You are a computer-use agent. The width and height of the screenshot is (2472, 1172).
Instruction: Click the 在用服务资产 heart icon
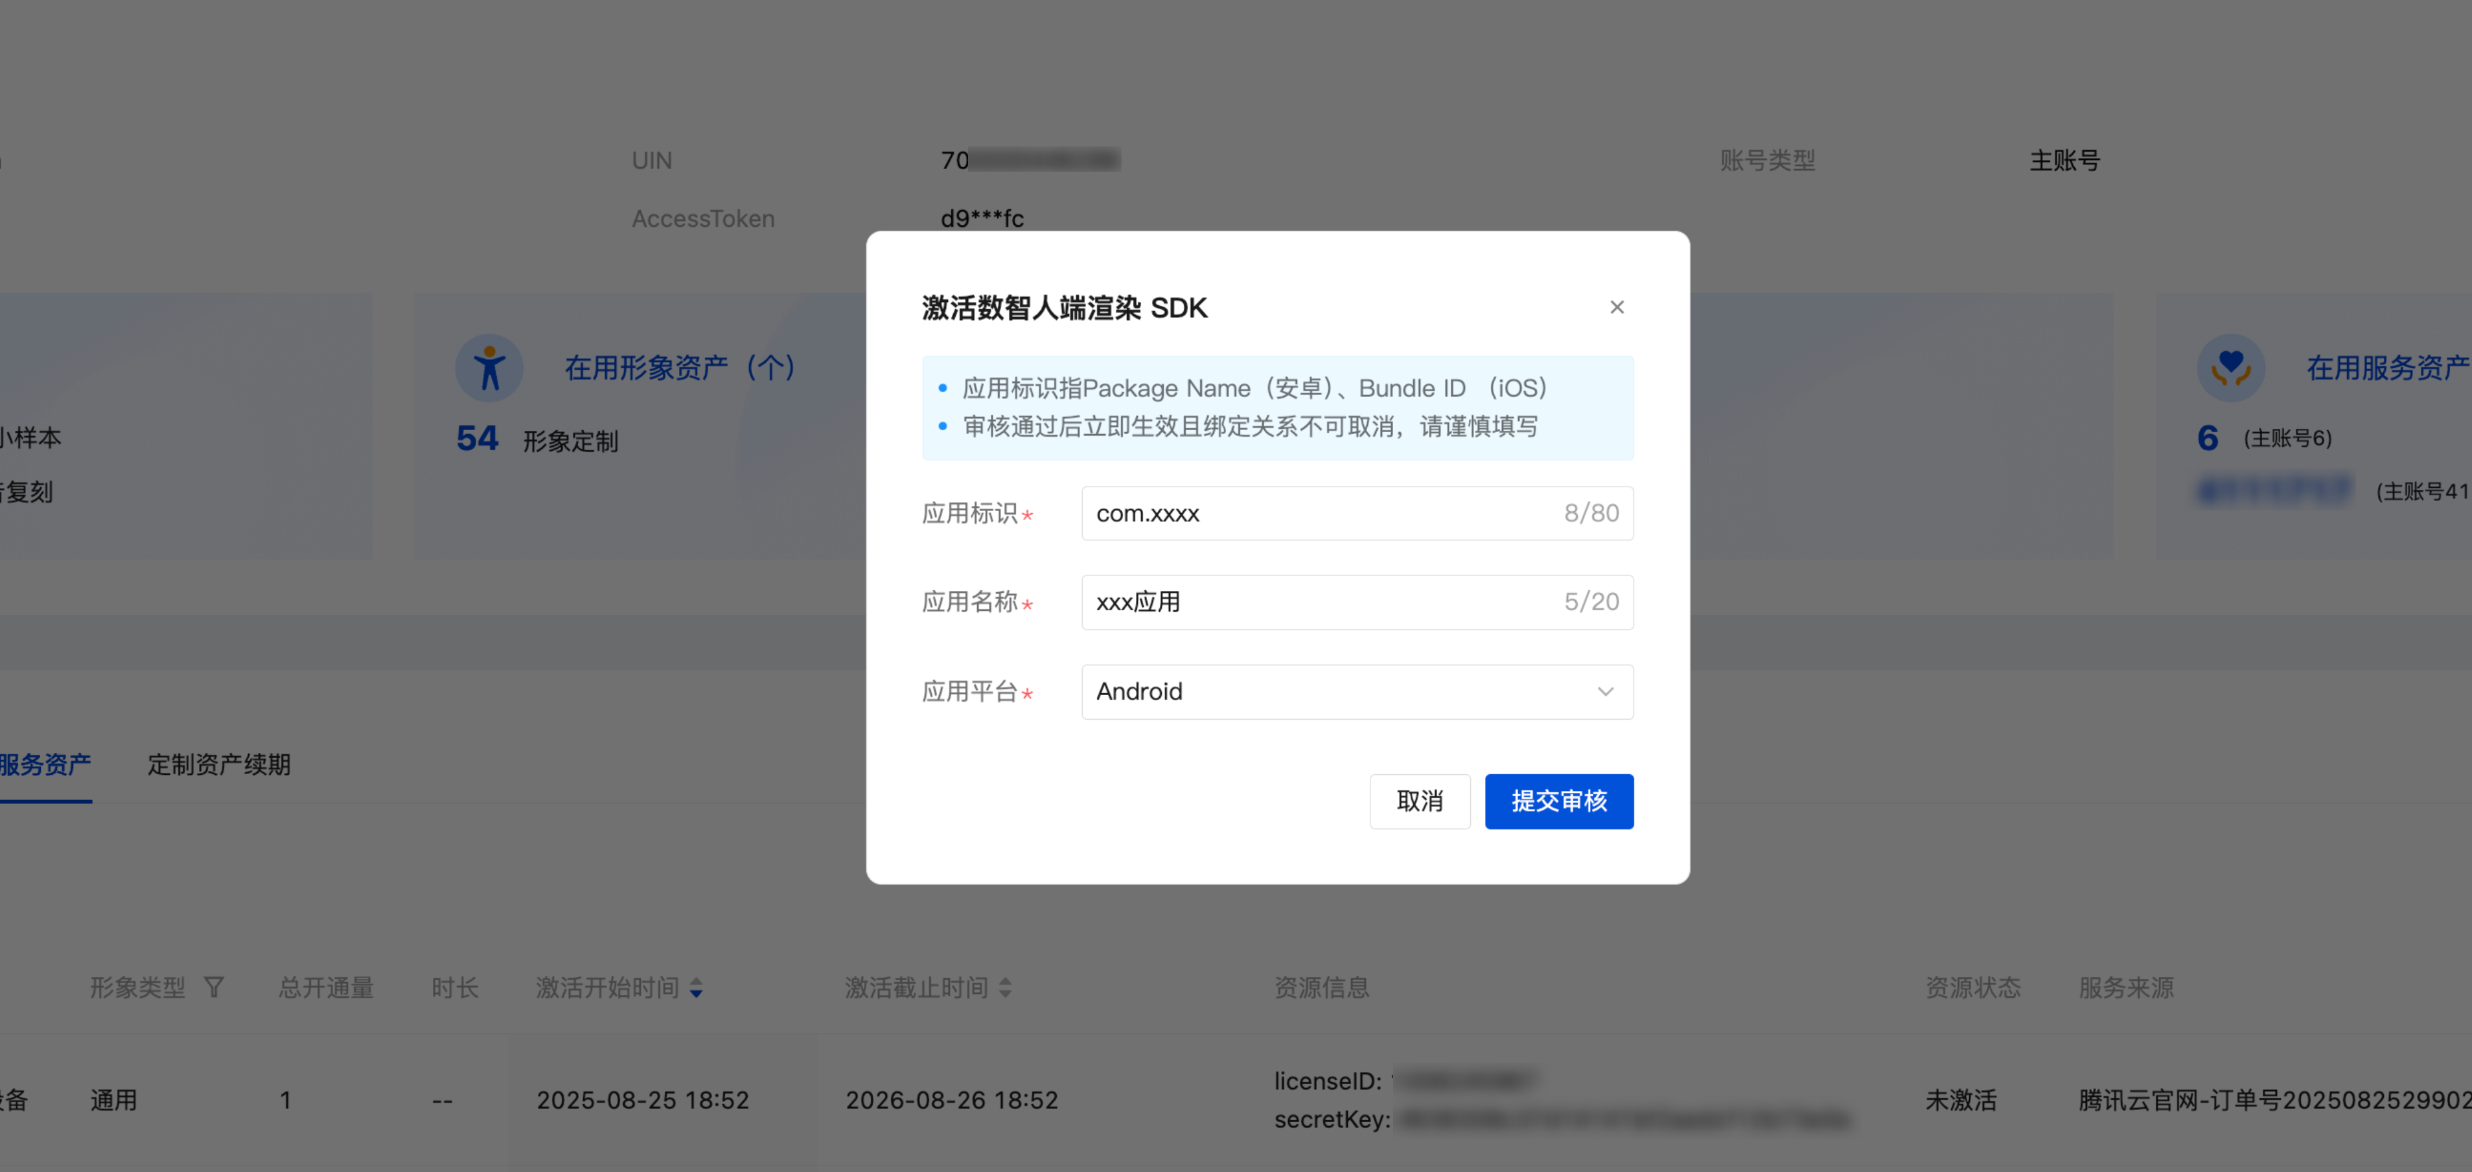pos(2230,369)
